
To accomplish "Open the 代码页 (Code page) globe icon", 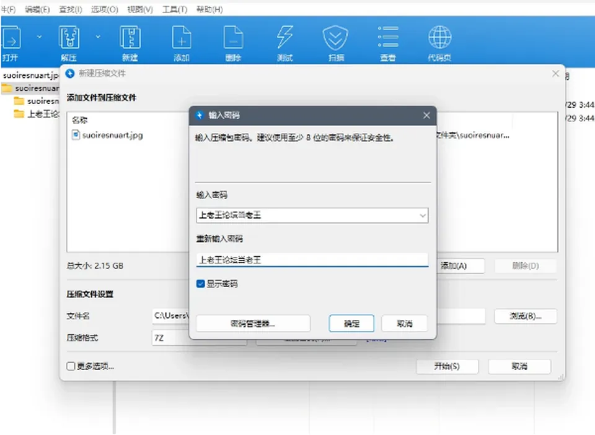I will pyautogui.click(x=440, y=37).
